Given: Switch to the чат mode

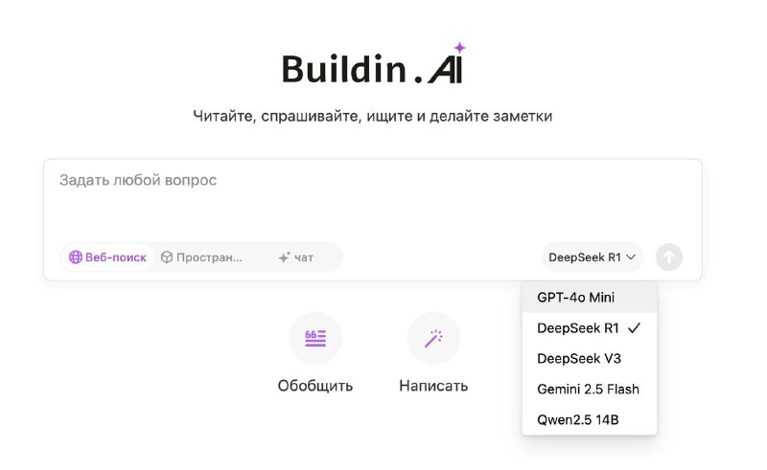Looking at the screenshot, I should (x=295, y=257).
